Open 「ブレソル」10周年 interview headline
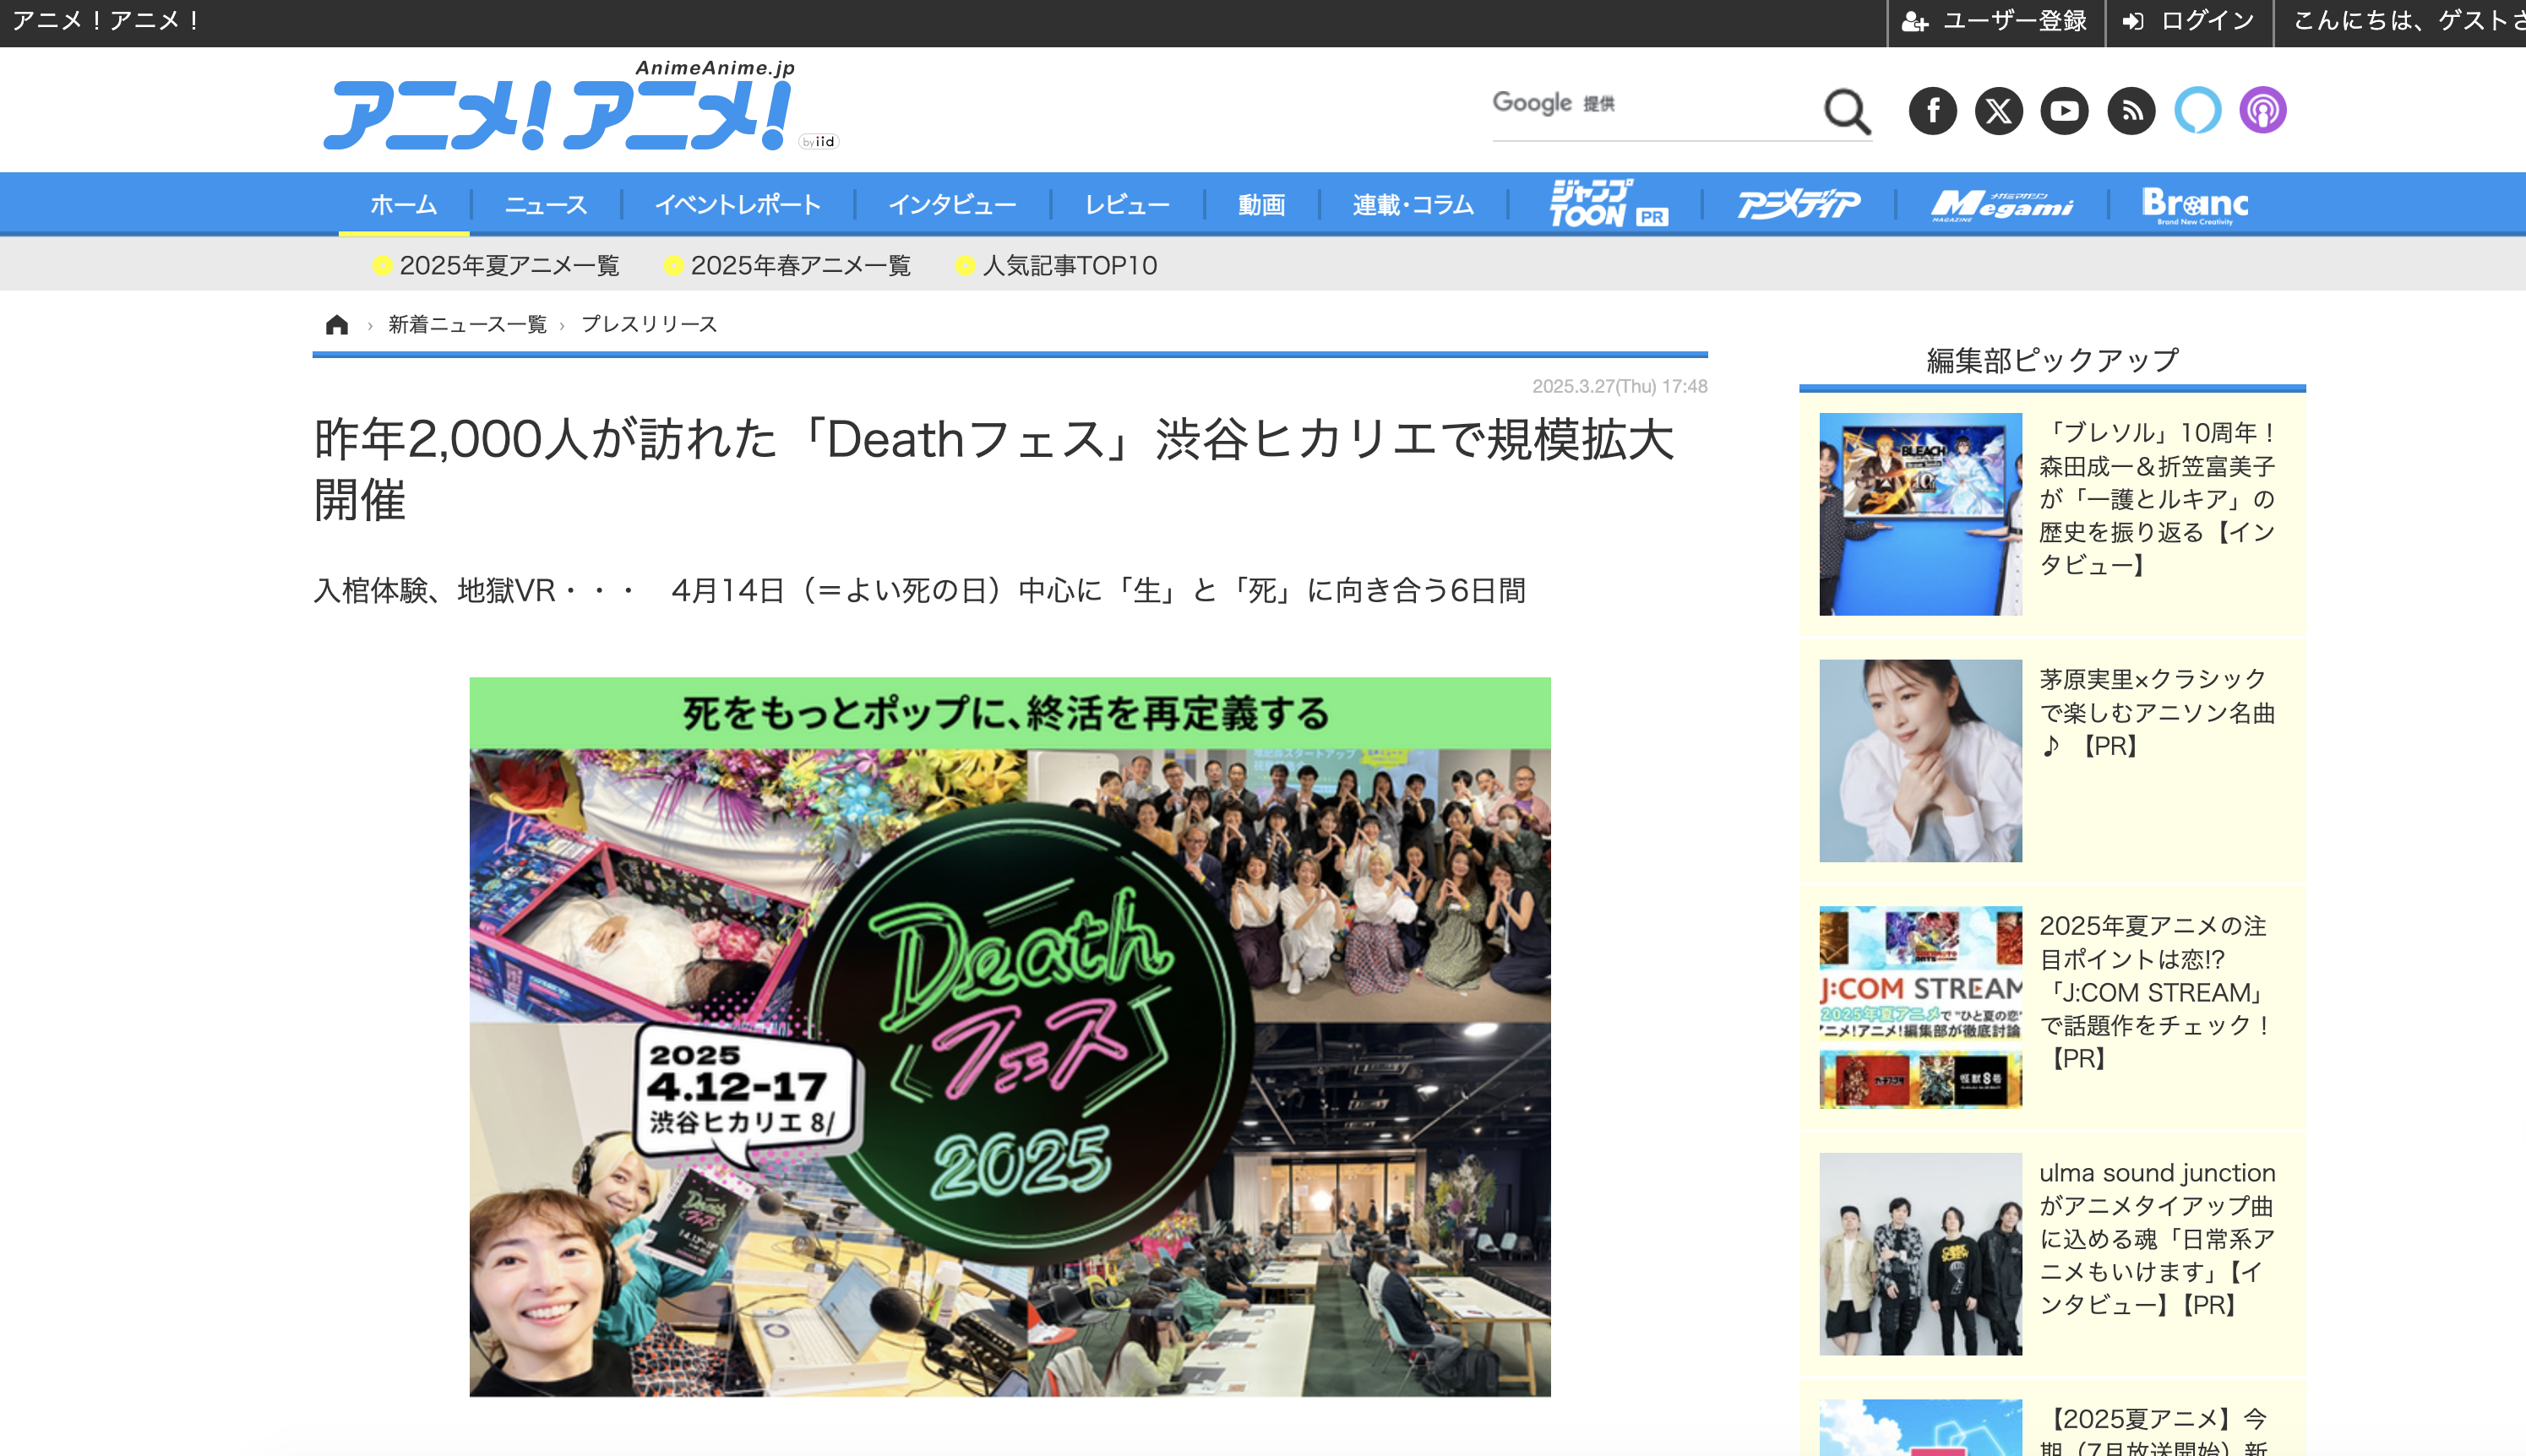Screen dimensions: 2526x1456 [2158, 499]
